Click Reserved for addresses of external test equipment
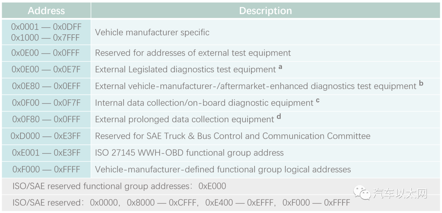 [x=193, y=53]
